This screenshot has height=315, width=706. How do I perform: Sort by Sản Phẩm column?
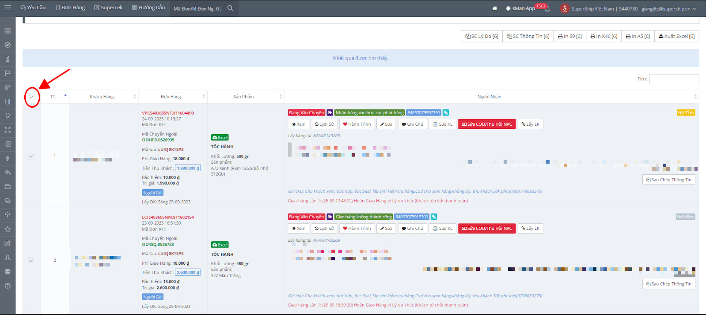246,97
